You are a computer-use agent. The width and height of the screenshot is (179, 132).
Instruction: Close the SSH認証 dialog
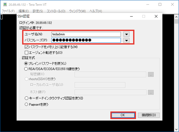click(156, 16)
